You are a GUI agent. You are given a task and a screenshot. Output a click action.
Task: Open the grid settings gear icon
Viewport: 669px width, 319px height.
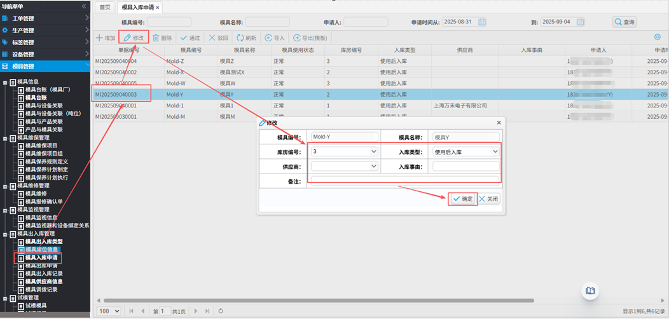tap(658, 37)
